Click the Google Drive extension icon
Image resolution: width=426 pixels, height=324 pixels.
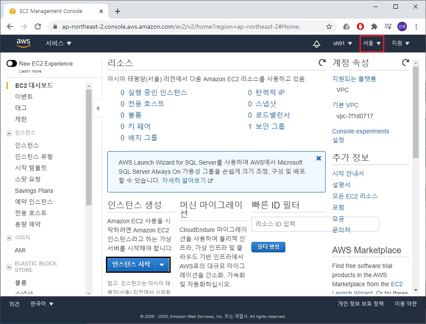coord(347,26)
